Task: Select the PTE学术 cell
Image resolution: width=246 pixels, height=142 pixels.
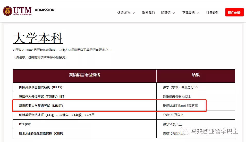Action: (84, 124)
